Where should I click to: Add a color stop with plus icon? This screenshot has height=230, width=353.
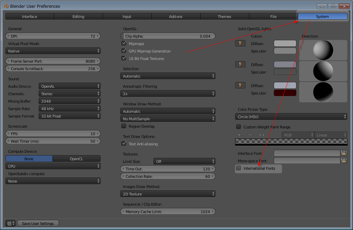(x=239, y=135)
